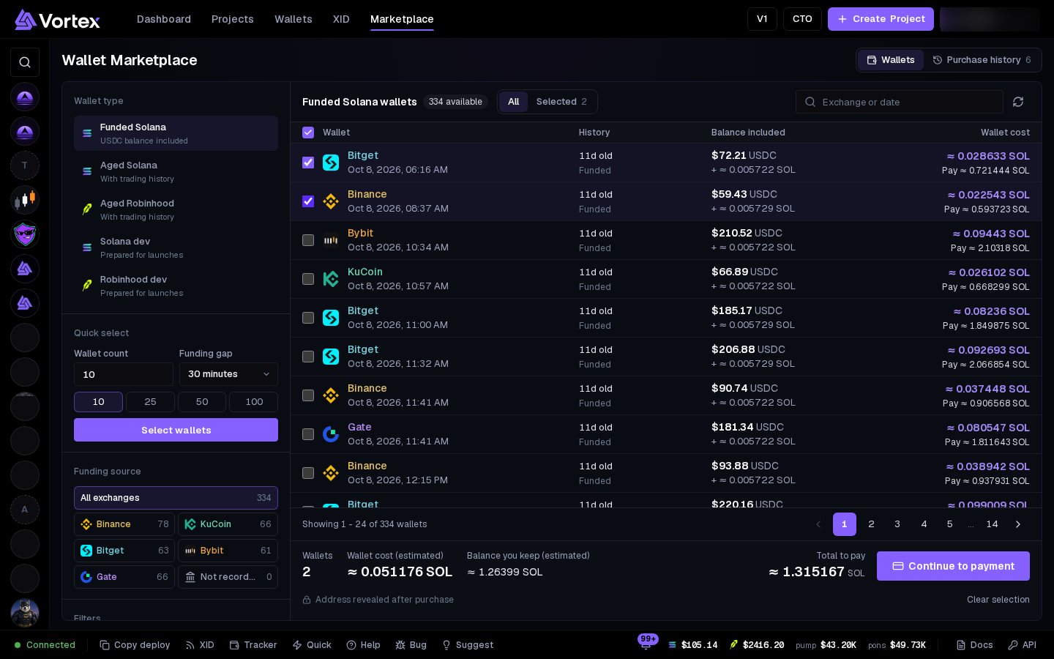Open the Projects tab
1054x659 pixels.
click(x=233, y=19)
